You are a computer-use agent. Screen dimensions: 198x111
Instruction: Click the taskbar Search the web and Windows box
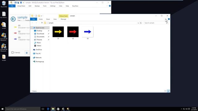click(x=23, y=109)
